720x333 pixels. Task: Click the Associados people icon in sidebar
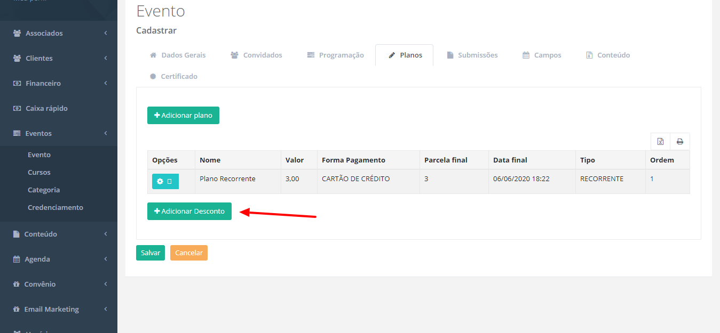17,34
